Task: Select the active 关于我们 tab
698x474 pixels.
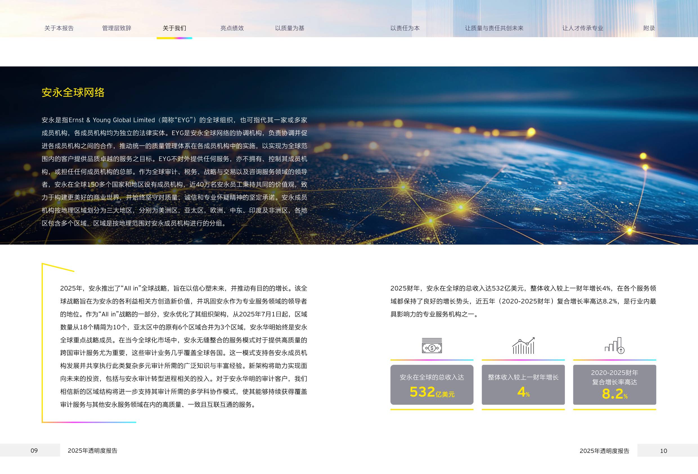Action: click(174, 28)
